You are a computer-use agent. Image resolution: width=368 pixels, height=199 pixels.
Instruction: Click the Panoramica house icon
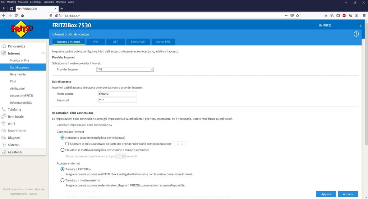click(x=4, y=46)
